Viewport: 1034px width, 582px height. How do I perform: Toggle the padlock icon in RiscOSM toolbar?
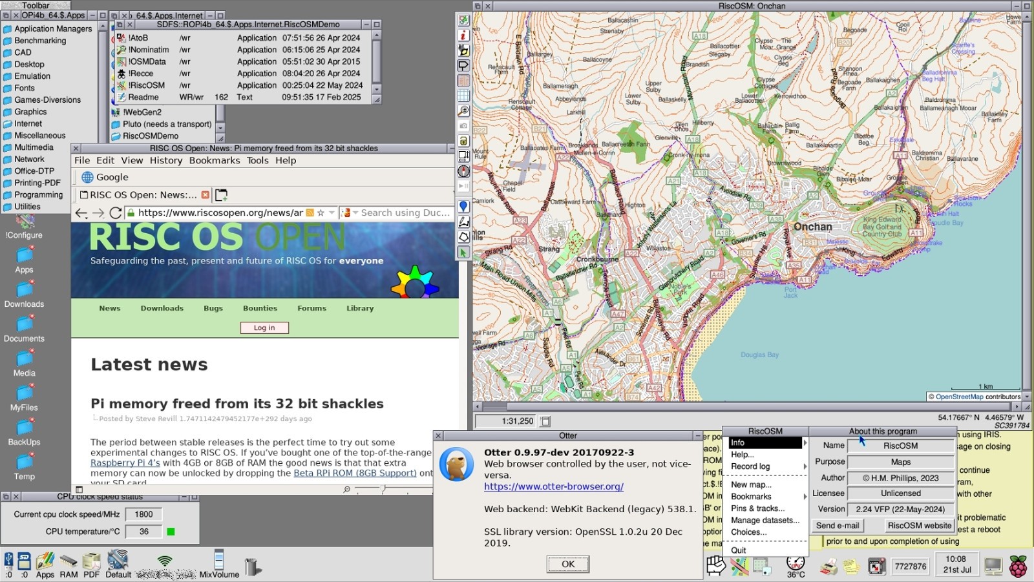coord(463,141)
